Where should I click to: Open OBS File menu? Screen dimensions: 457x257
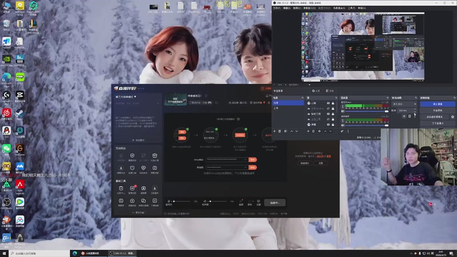click(276, 8)
